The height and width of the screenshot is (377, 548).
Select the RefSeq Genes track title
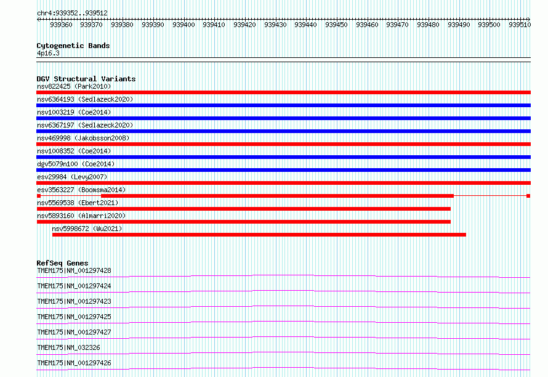point(63,263)
